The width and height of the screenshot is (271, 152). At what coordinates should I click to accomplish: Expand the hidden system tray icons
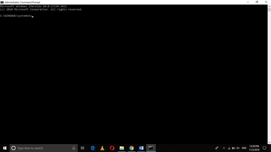(x=224, y=148)
